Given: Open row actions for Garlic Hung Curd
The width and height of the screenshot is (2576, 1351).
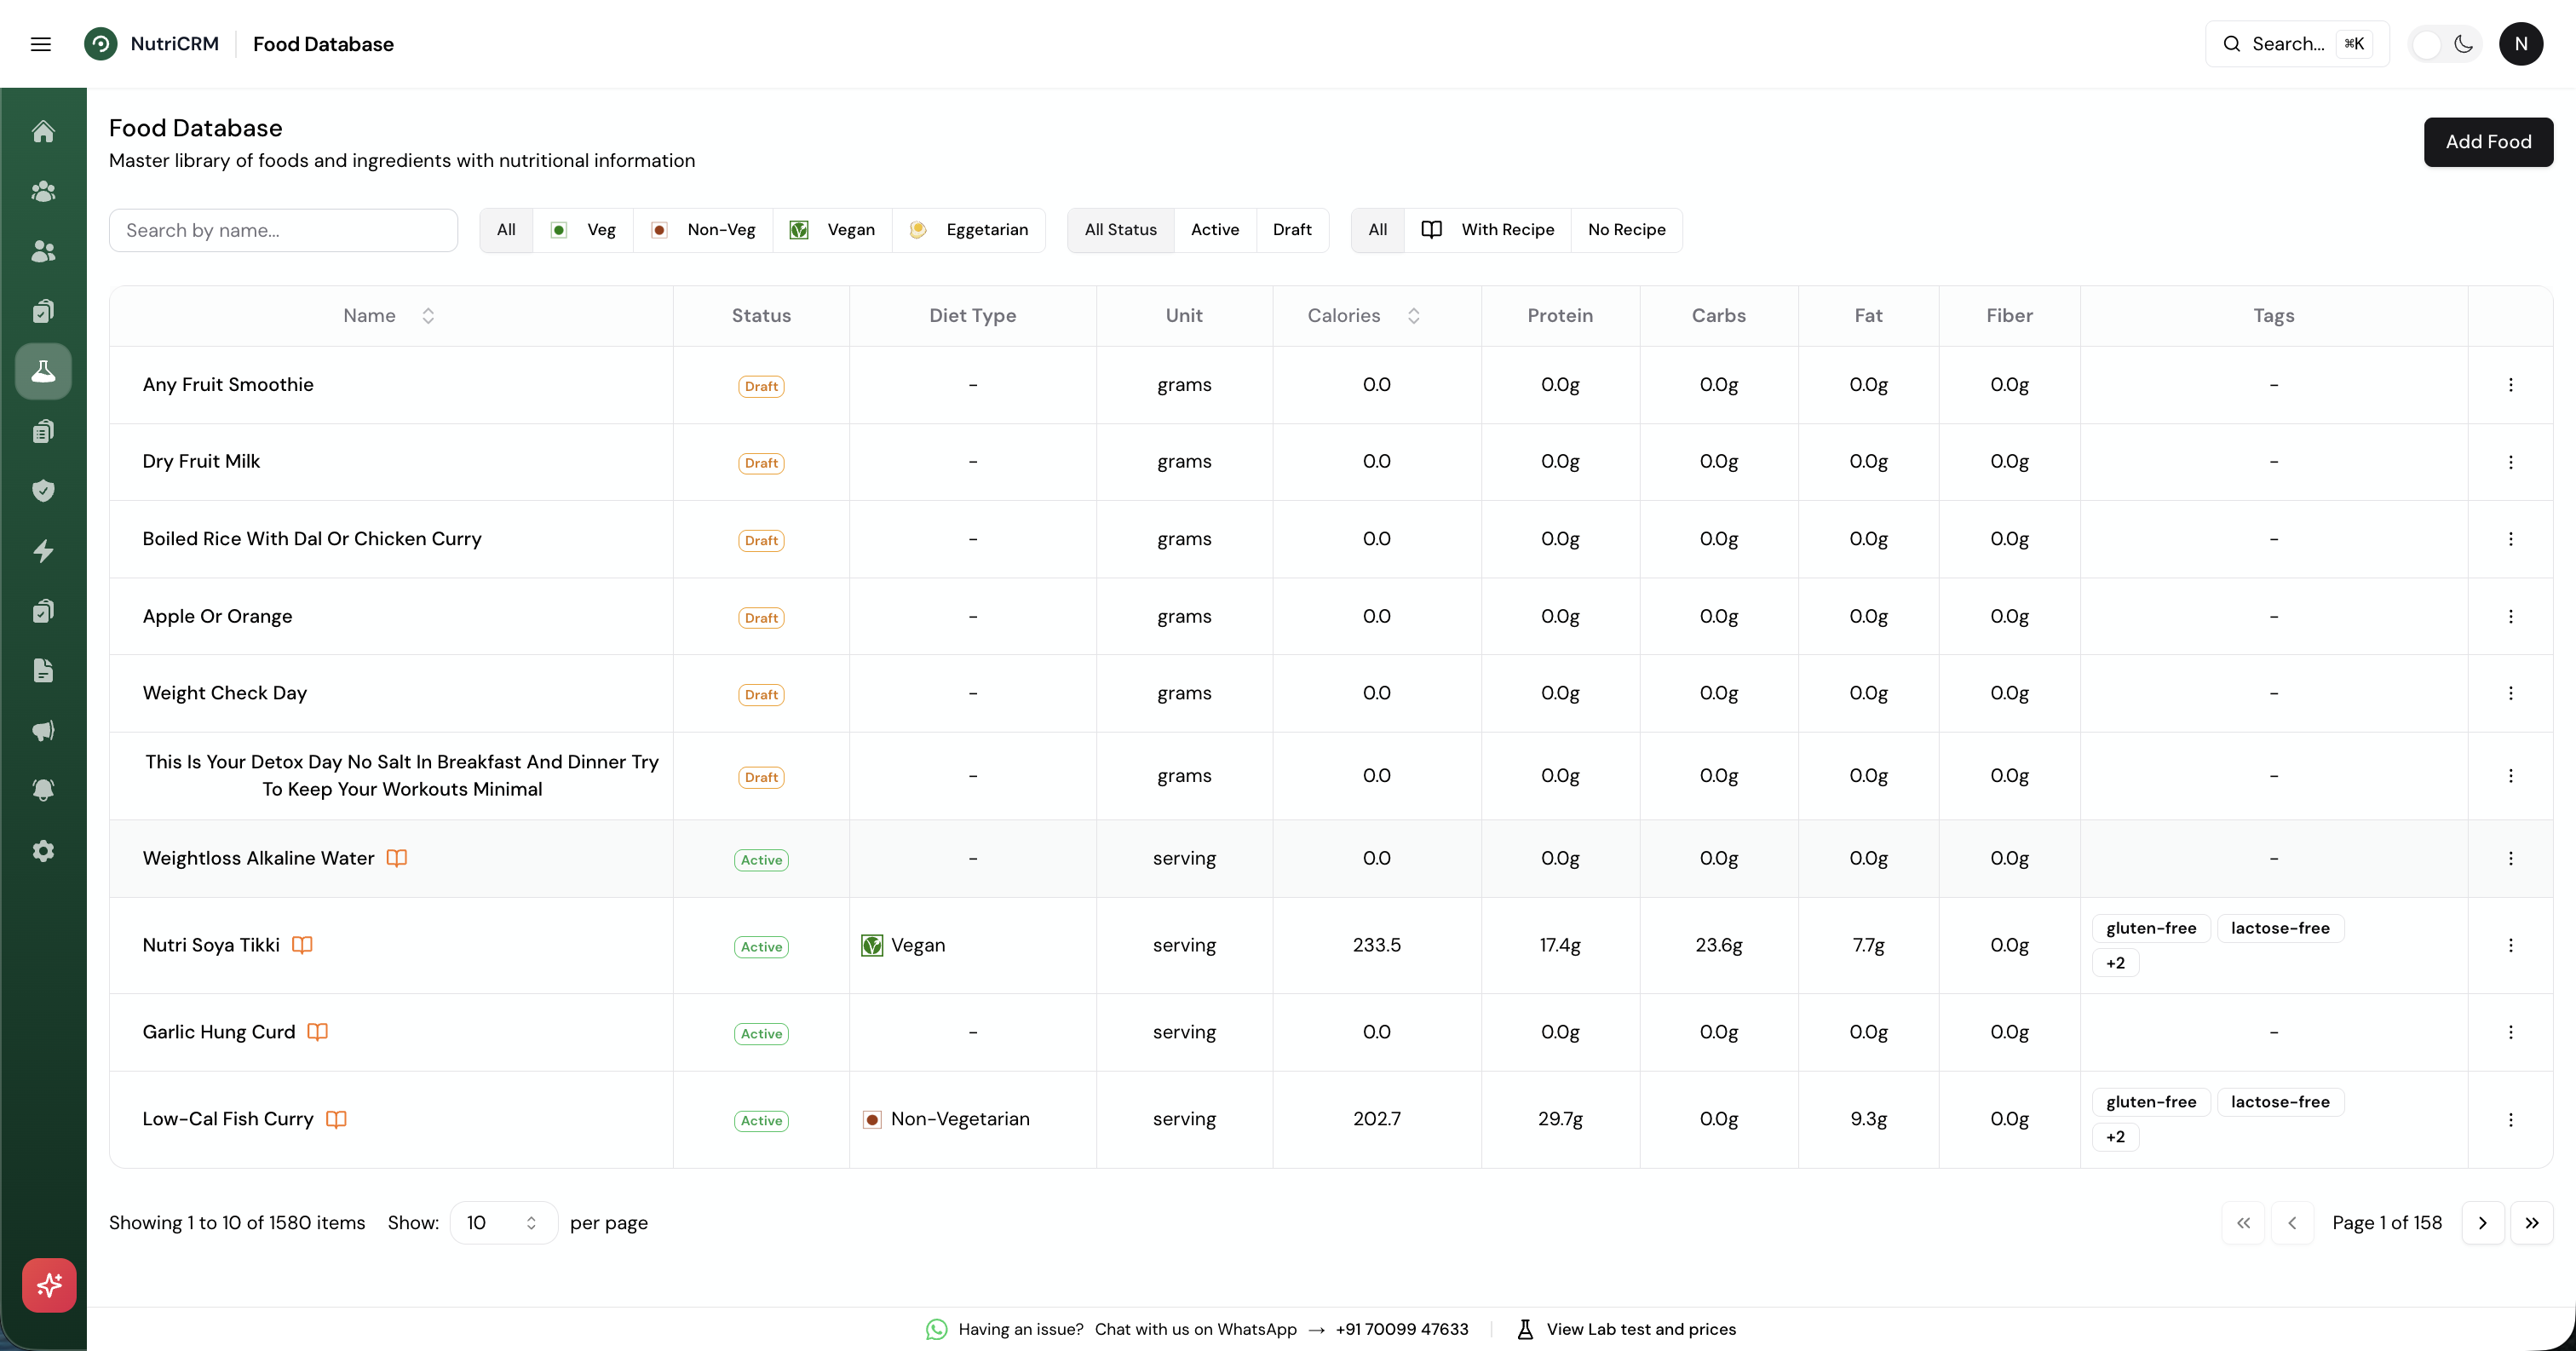Looking at the screenshot, I should click(x=2510, y=1032).
